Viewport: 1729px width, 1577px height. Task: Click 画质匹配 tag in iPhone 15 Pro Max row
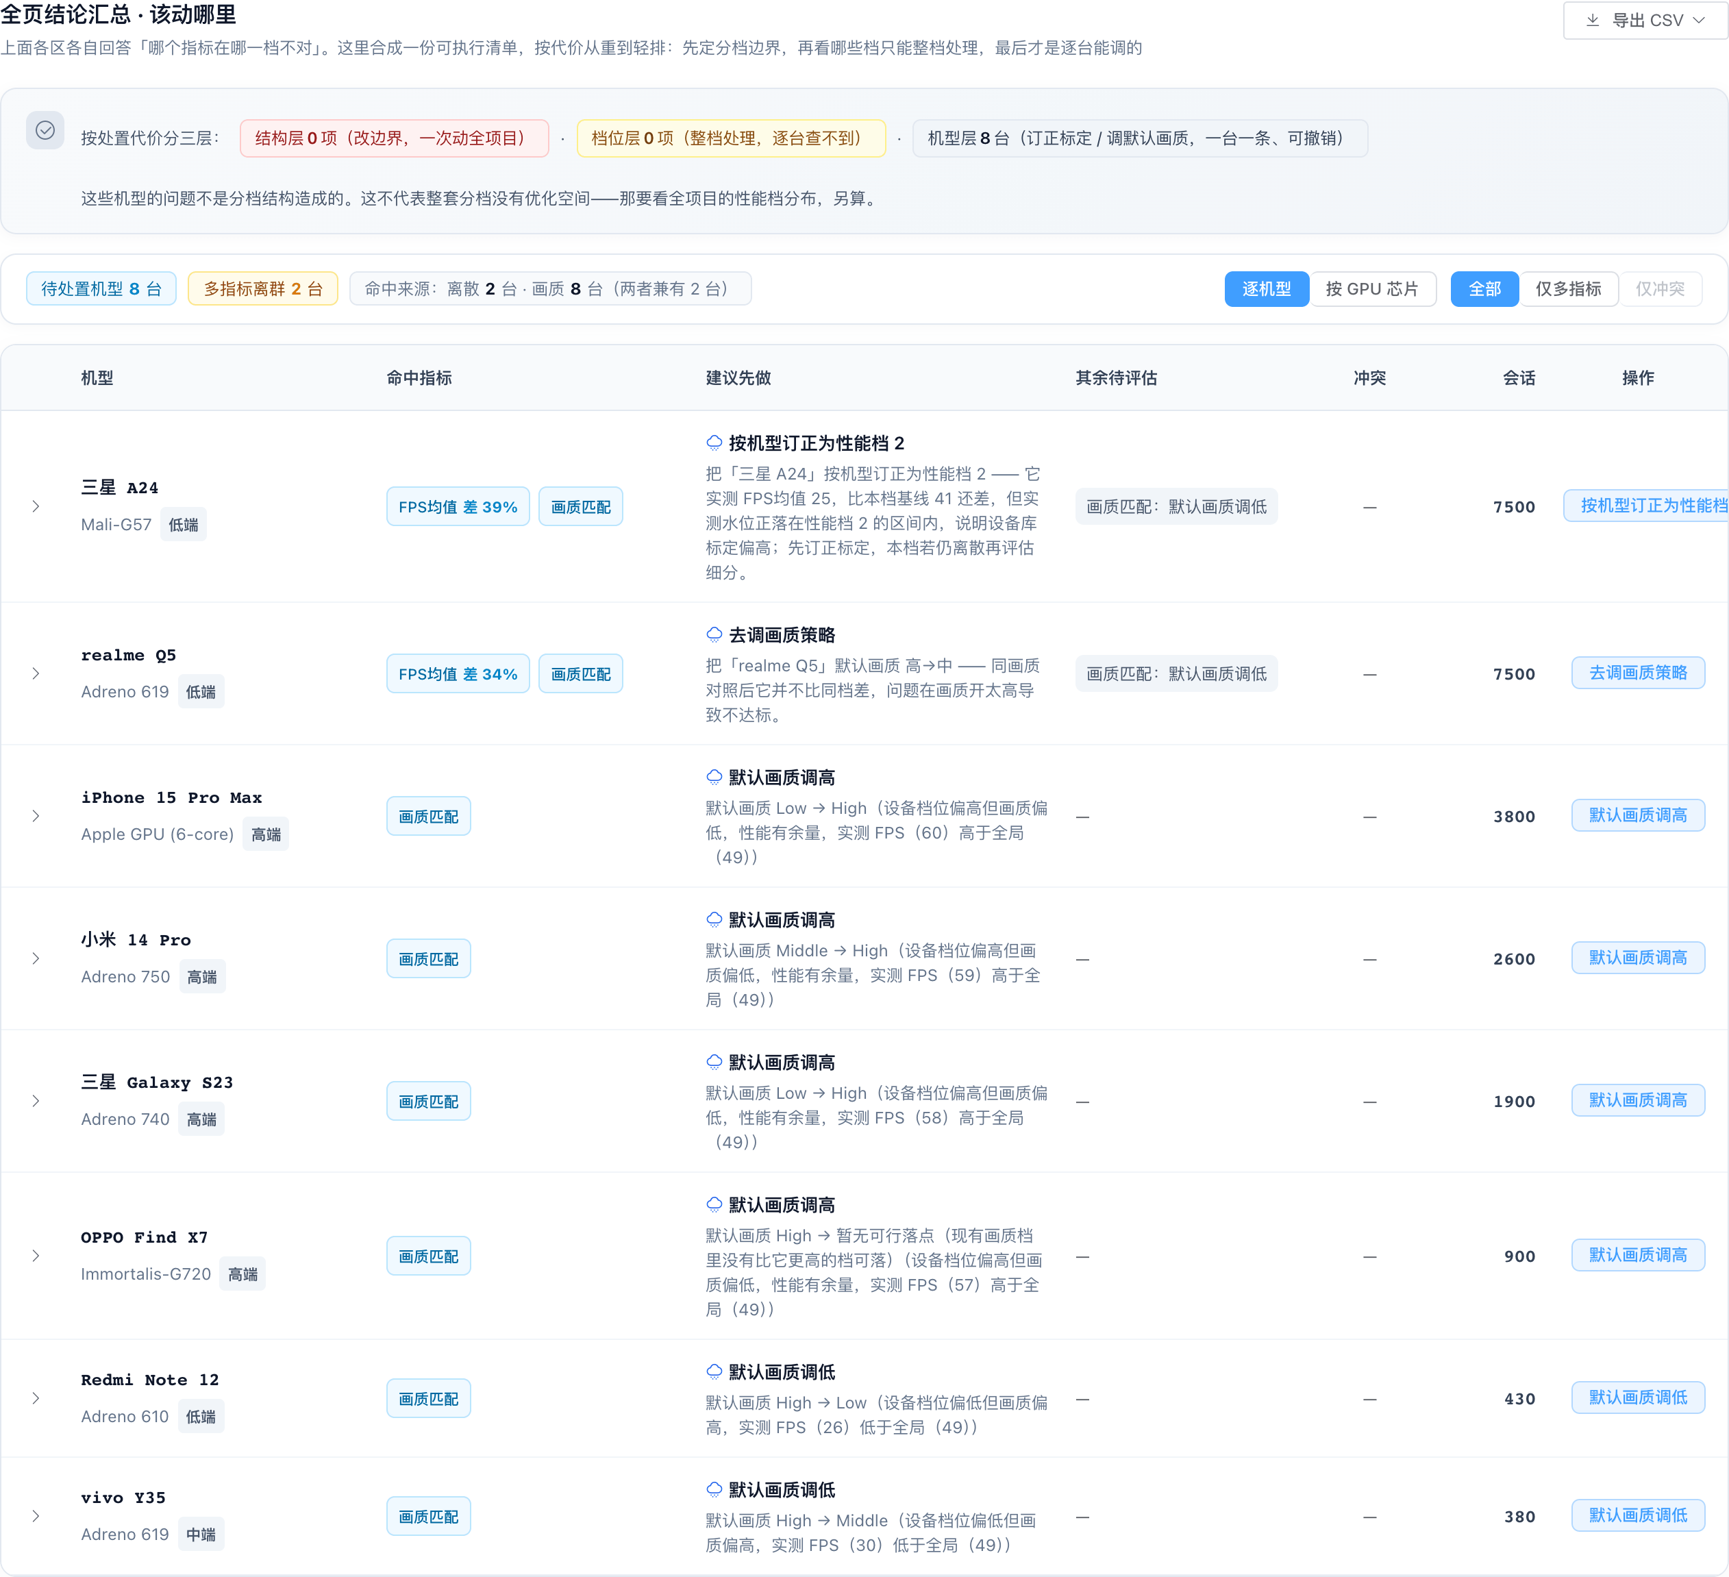429,817
